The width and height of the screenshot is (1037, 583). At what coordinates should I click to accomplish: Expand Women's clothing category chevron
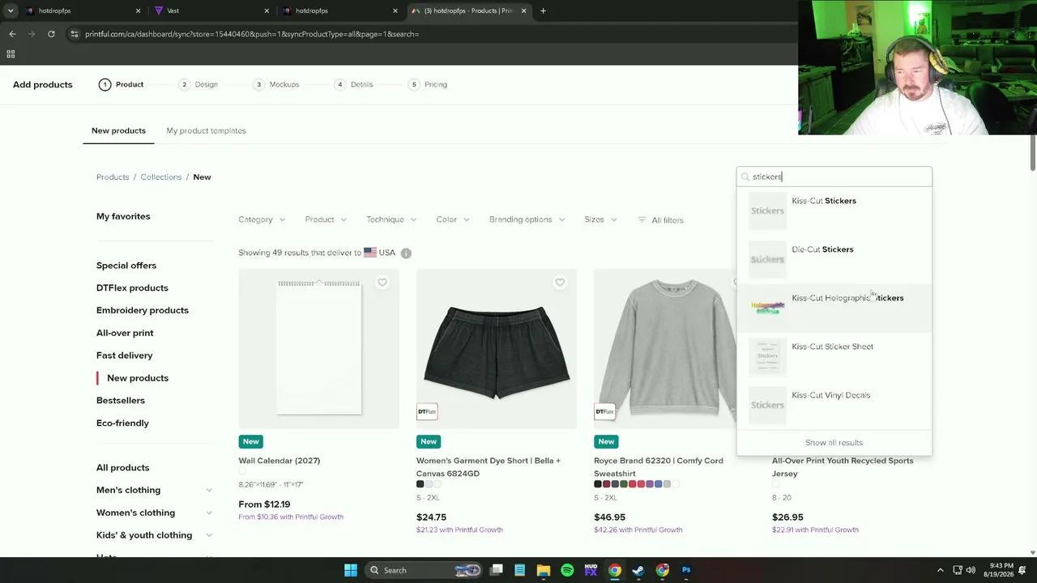coord(209,513)
